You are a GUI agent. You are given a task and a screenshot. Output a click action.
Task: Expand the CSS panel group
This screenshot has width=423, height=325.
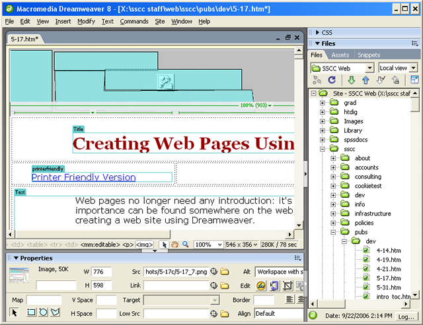click(x=317, y=32)
